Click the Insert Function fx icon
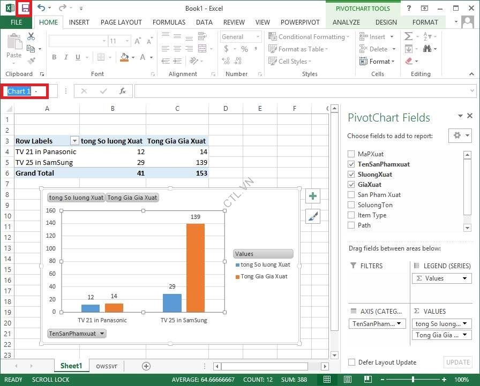480x386 pixels. (122, 91)
